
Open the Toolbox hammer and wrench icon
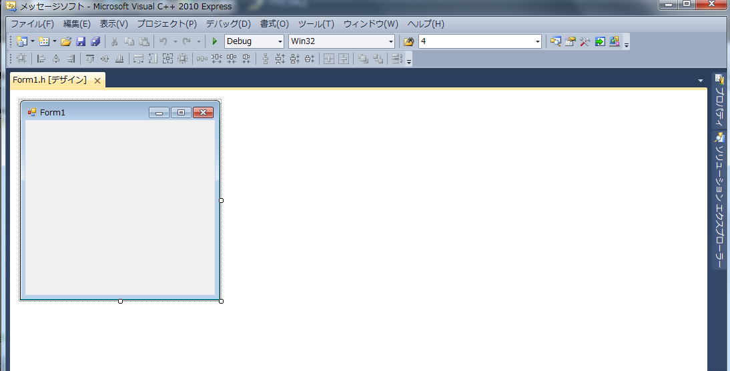point(585,41)
